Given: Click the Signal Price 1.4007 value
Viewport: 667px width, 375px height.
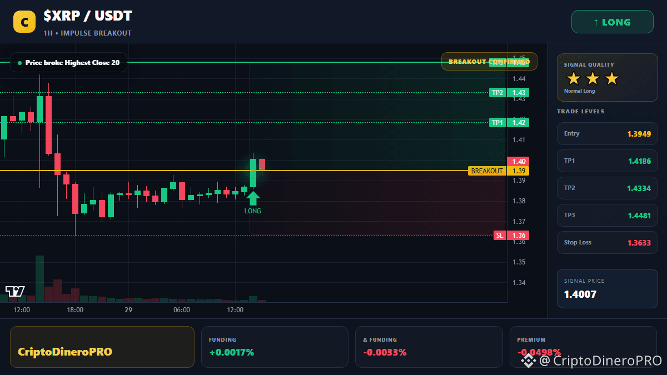Looking at the screenshot, I should [x=580, y=294].
